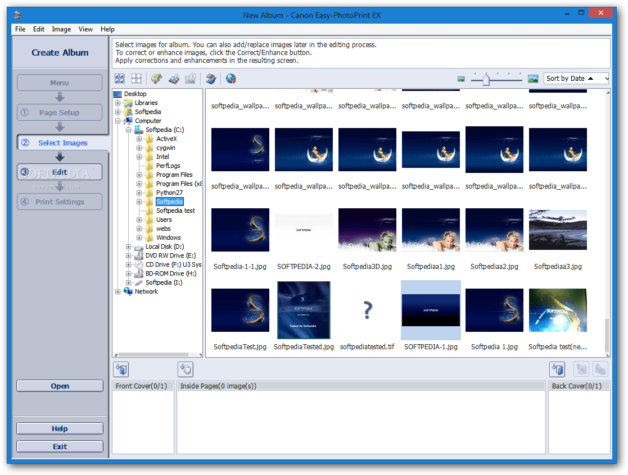Select the DVD RW Drive (E:) item
This screenshot has height=475, width=628.
click(x=170, y=255)
